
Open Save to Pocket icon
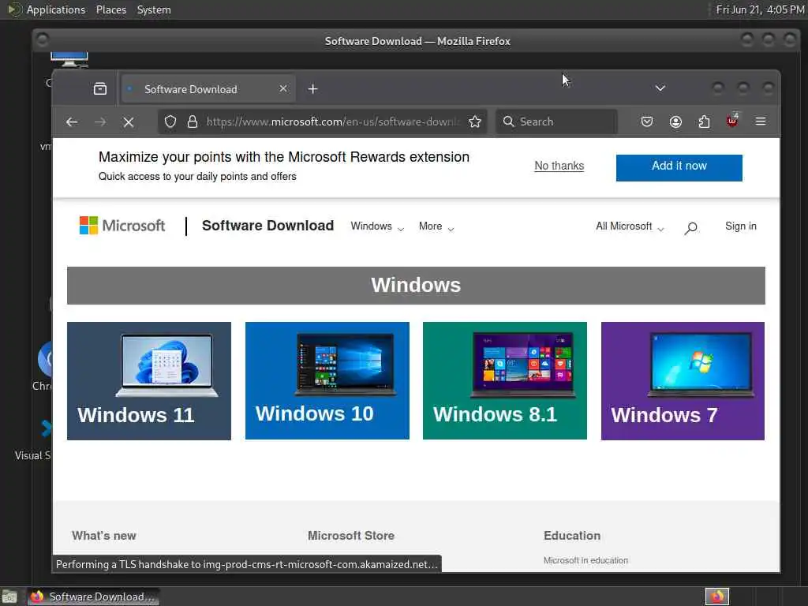pos(647,122)
